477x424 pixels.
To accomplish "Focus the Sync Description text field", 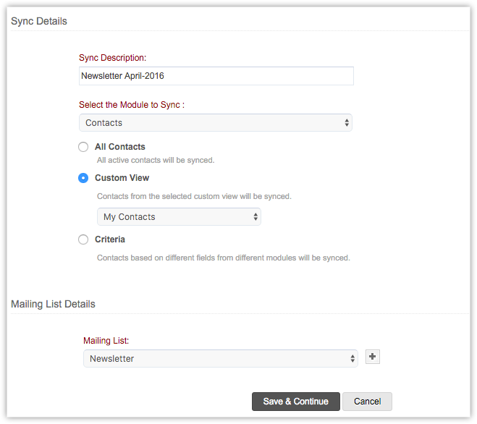I will (216, 76).
